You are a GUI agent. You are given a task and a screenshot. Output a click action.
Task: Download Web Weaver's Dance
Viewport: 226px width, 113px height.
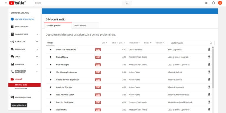[209, 94]
